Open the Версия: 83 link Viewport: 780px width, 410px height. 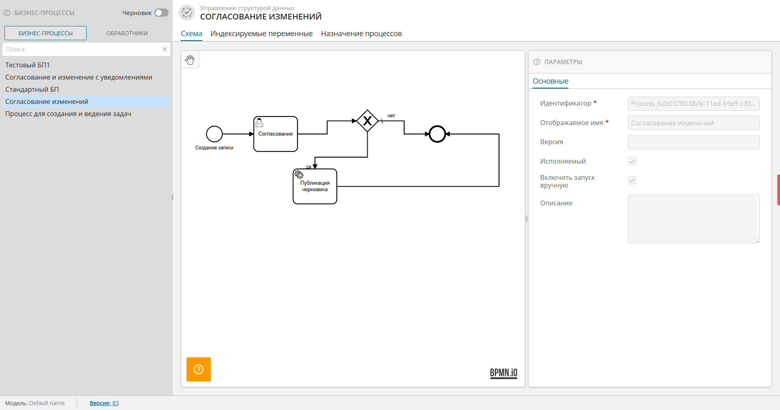104,403
